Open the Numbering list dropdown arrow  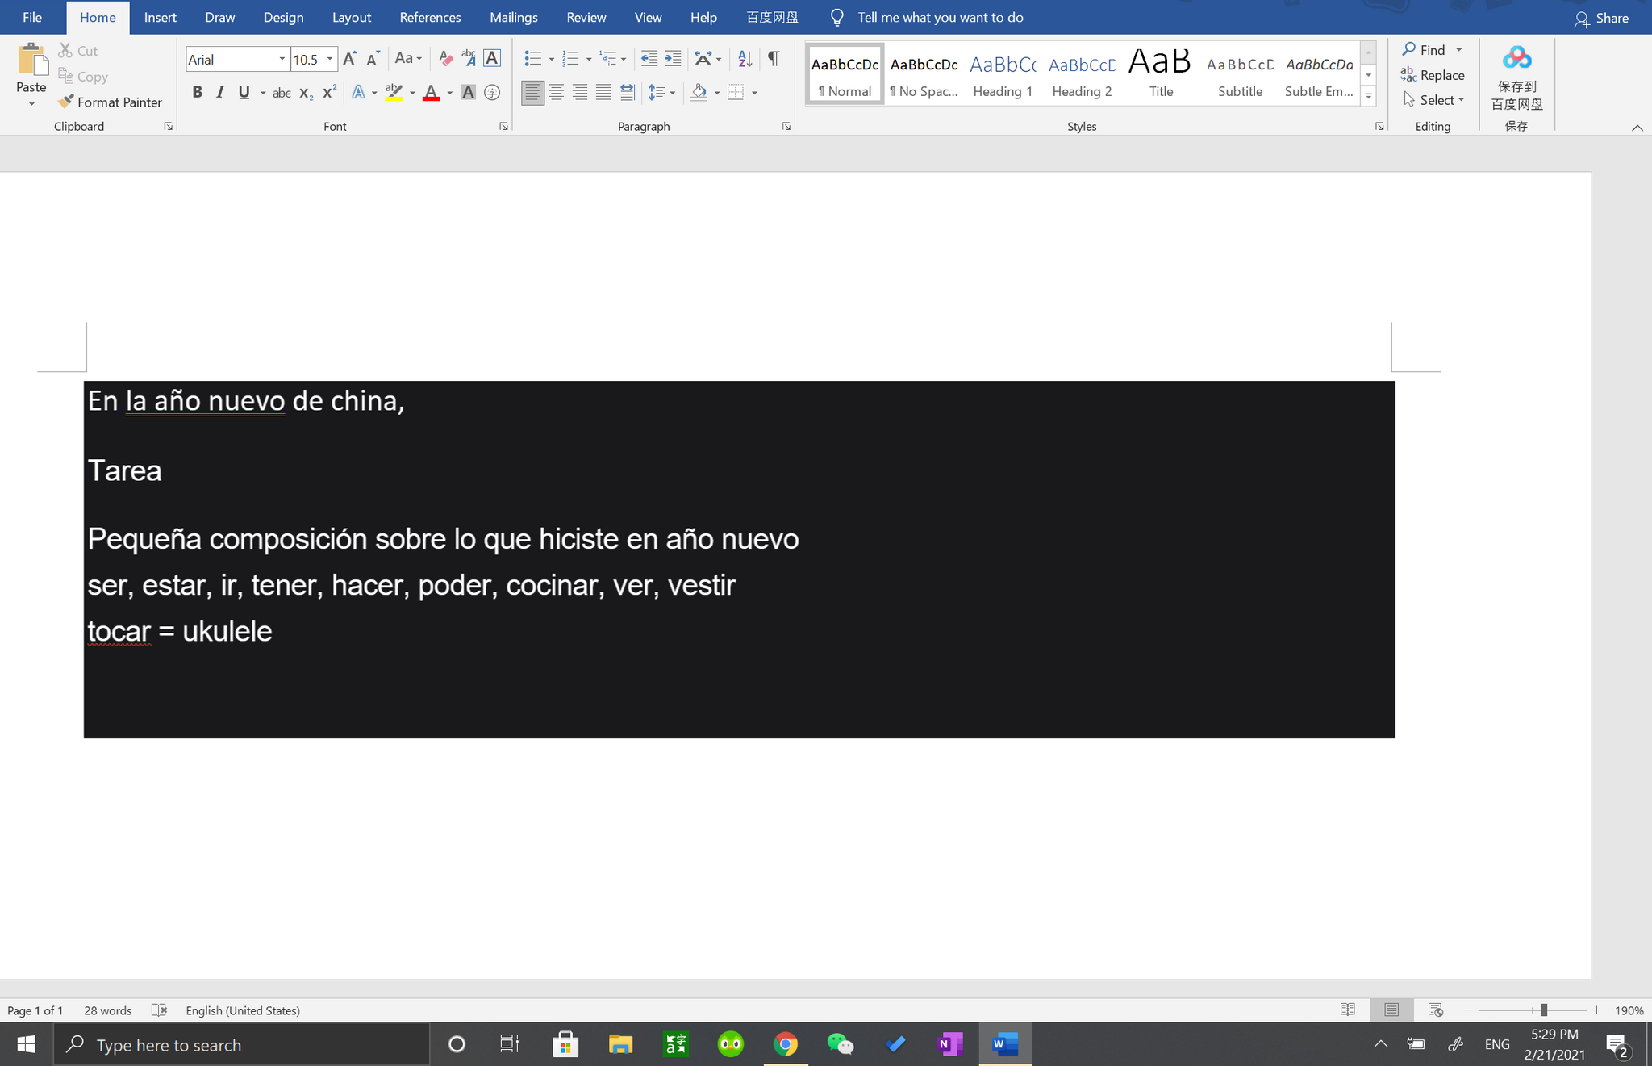(x=589, y=59)
